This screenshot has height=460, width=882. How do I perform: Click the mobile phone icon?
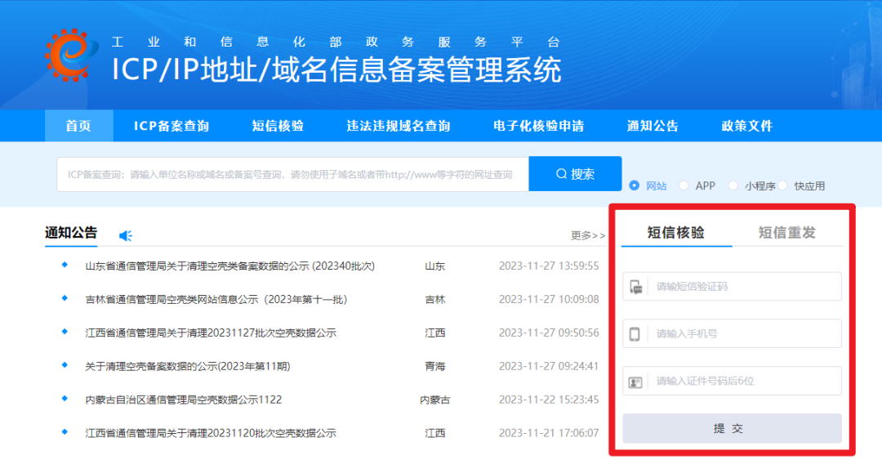coord(635,334)
